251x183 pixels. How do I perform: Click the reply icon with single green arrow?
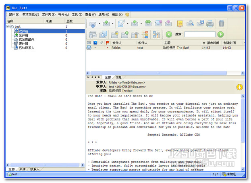pos(135,23)
